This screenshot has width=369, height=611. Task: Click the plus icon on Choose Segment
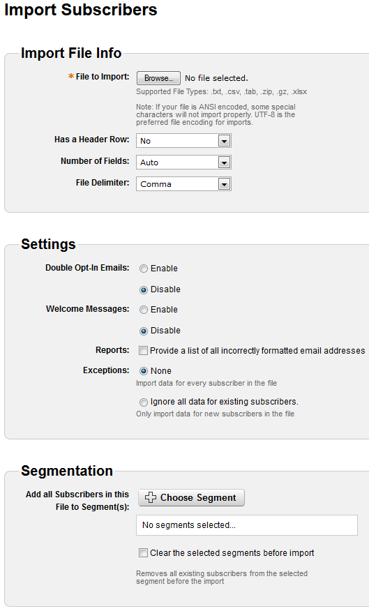151,497
